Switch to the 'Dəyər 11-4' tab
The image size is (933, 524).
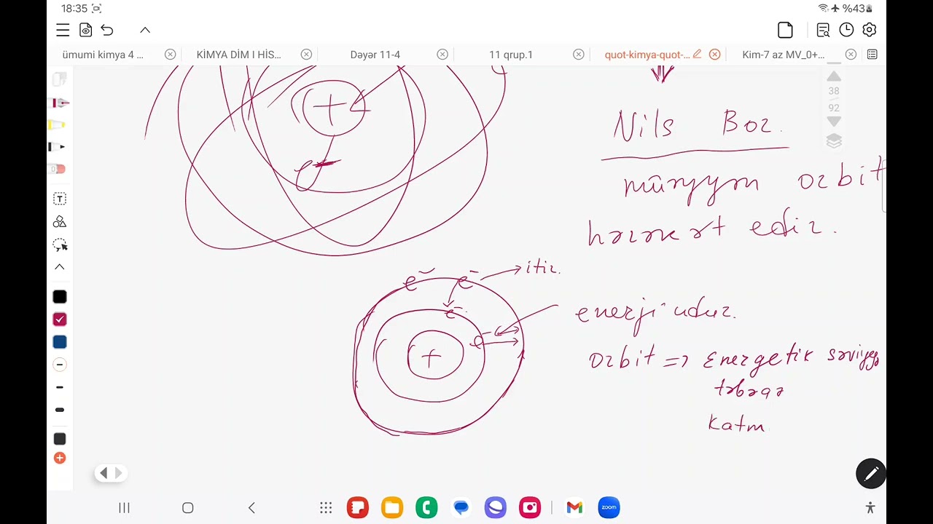click(x=375, y=55)
